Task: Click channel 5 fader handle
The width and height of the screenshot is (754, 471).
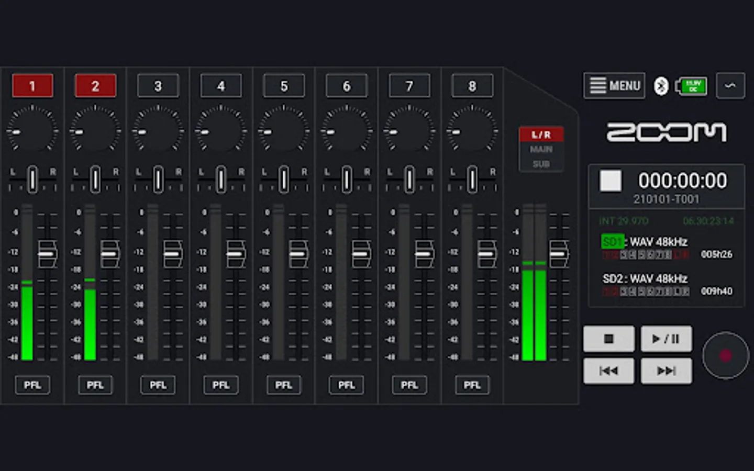Action: [298, 254]
